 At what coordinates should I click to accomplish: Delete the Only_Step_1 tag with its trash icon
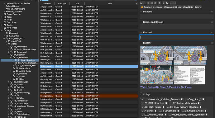click(x=203, y=99)
